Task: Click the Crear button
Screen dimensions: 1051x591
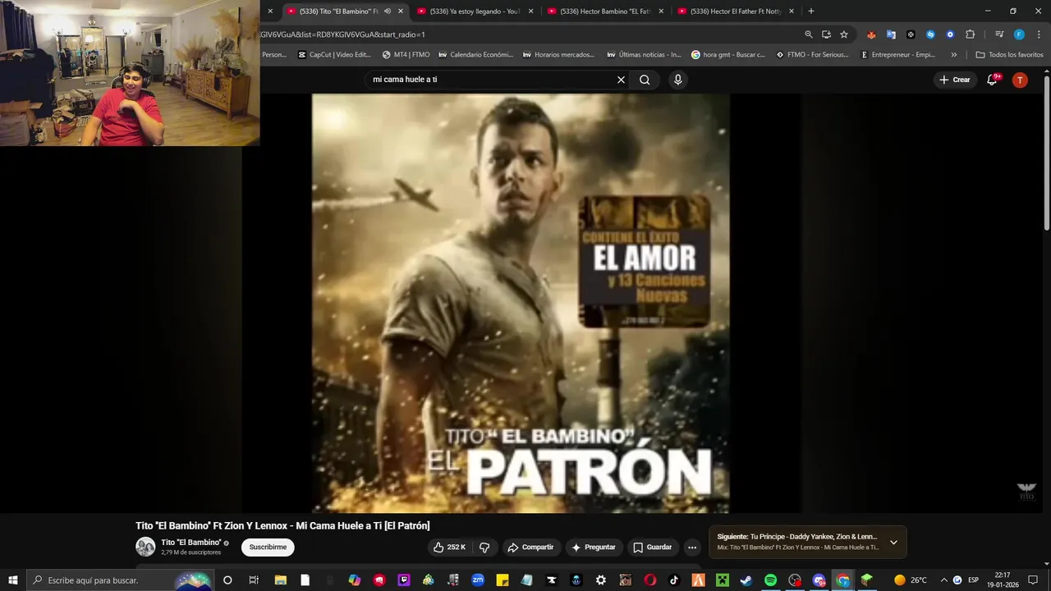Action: pyautogui.click(x=955, y=80)
